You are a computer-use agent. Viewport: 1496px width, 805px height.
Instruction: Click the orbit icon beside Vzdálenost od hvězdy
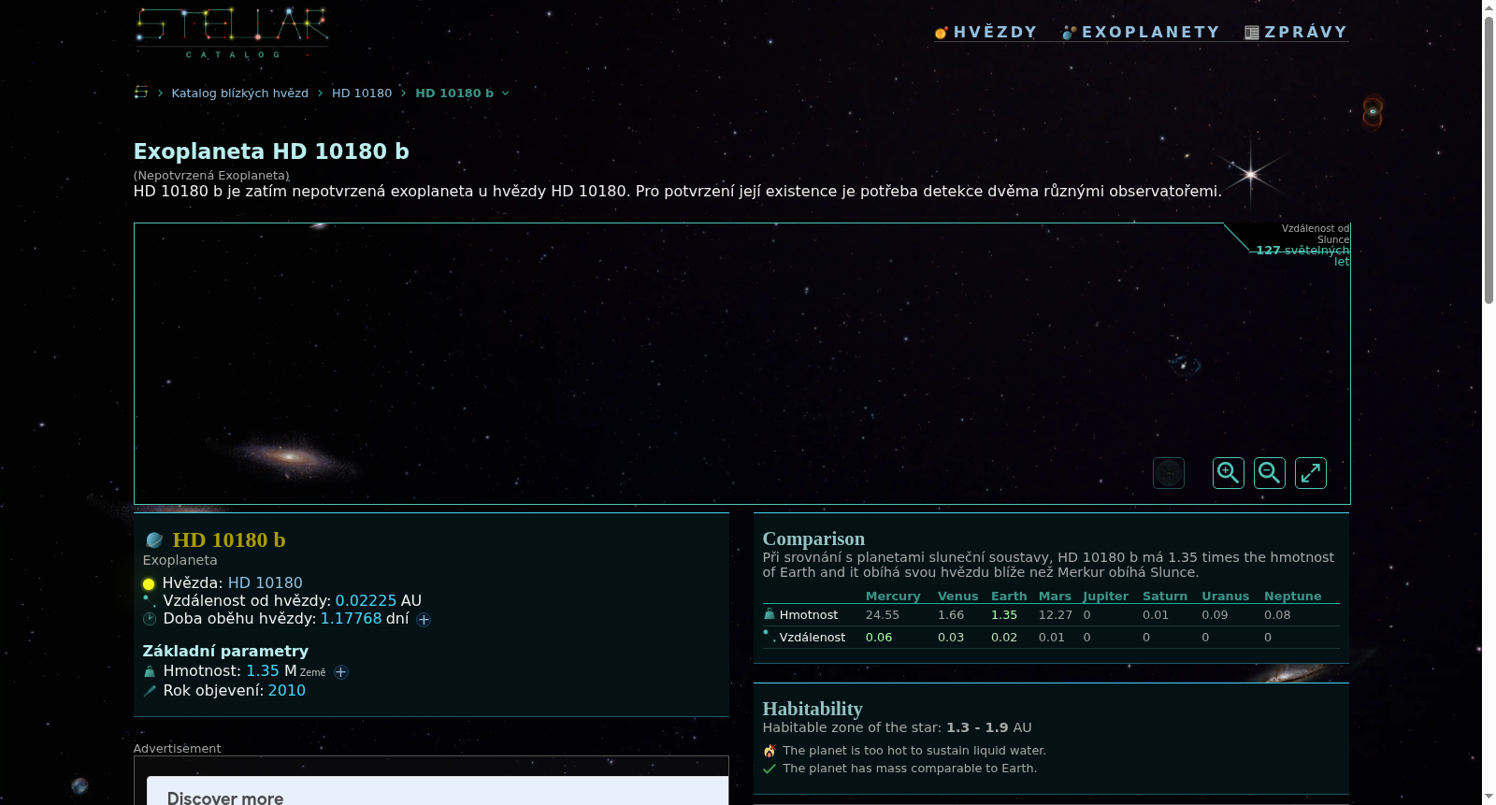(150, 600)
